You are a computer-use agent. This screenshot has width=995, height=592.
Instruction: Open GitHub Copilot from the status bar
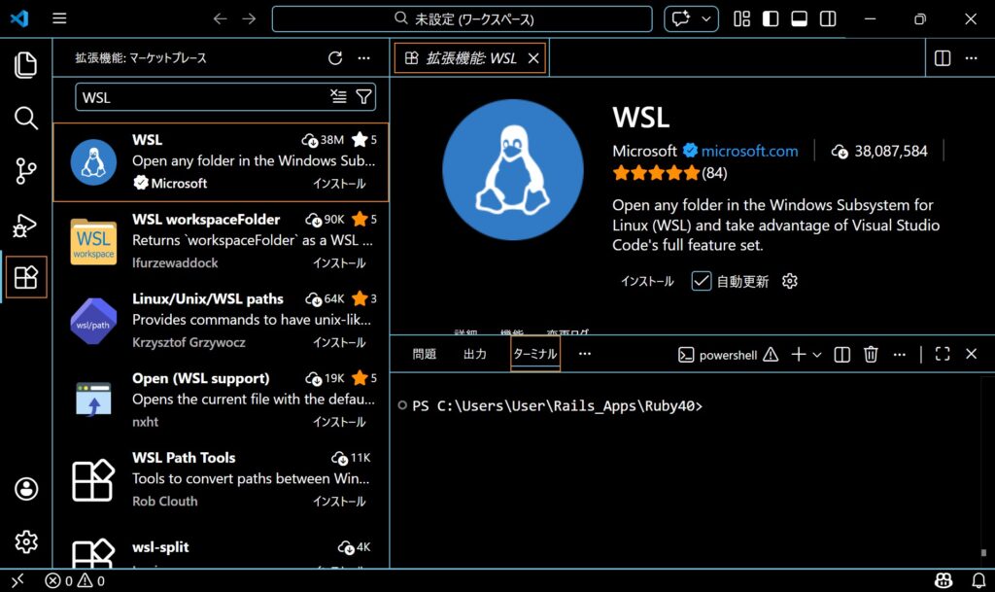pyautogui.click(x=943, y=580)
